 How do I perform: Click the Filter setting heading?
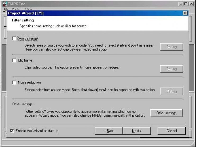(23, 20)
